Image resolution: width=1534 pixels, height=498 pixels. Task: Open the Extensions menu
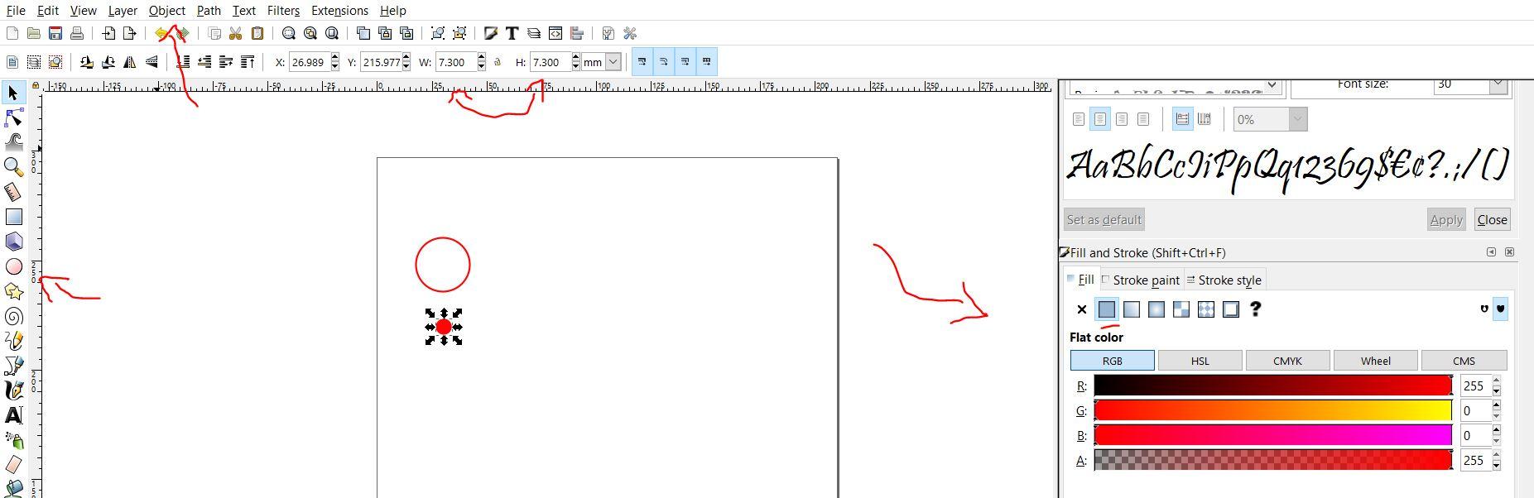click(339, 11)
